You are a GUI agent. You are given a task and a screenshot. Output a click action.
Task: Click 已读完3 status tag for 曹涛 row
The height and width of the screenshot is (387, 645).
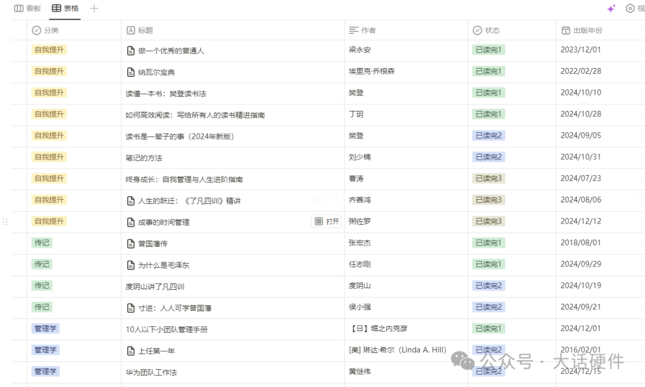(x=489, y=178)
